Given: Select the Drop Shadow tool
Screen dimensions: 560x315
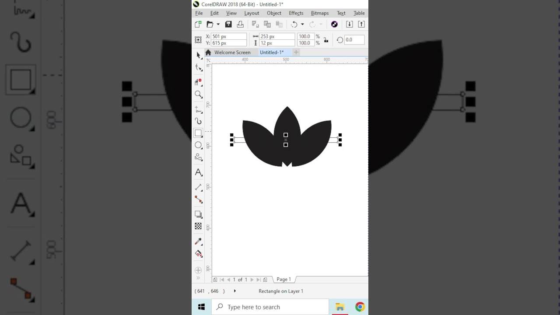Looking at the screenshot, I should [199, 214].
